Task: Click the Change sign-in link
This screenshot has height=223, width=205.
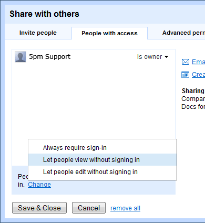Action: pyautogui.click(x=39, y=185)
